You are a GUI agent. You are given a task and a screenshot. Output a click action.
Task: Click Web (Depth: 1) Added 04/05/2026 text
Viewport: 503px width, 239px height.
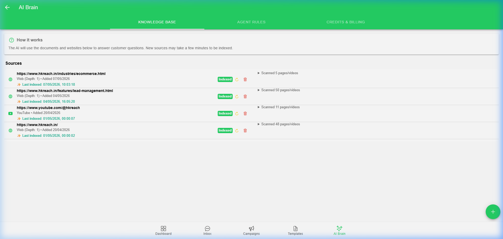coord(43,96)
